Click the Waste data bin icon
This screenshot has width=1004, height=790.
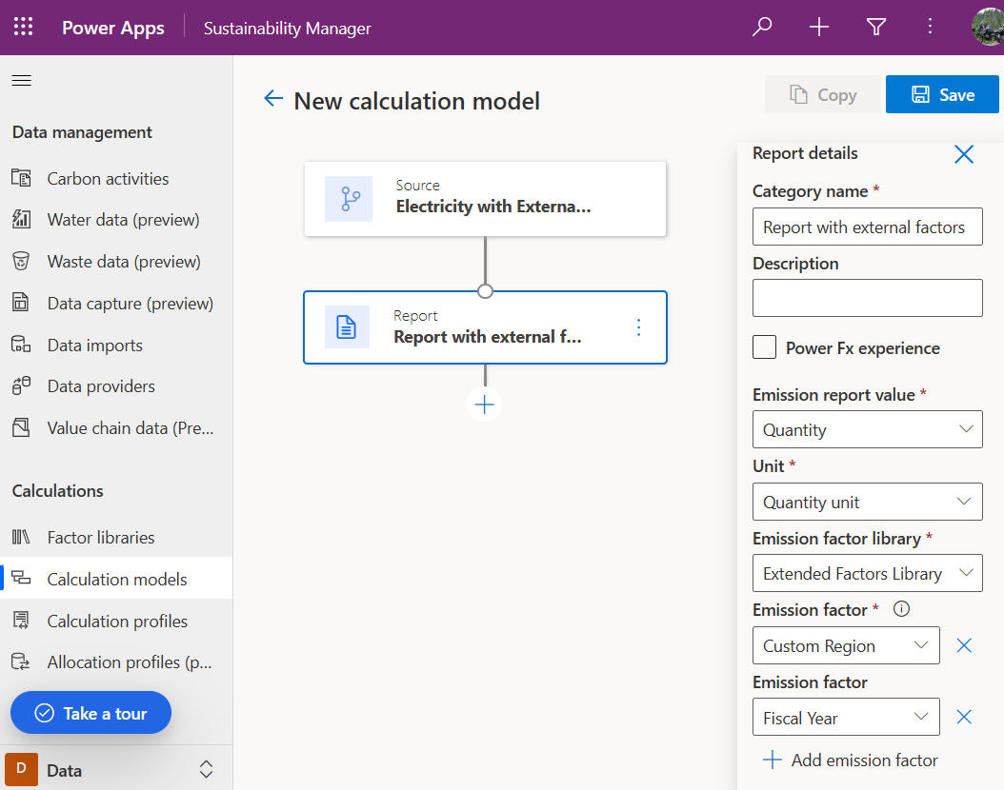click(21, 261)
